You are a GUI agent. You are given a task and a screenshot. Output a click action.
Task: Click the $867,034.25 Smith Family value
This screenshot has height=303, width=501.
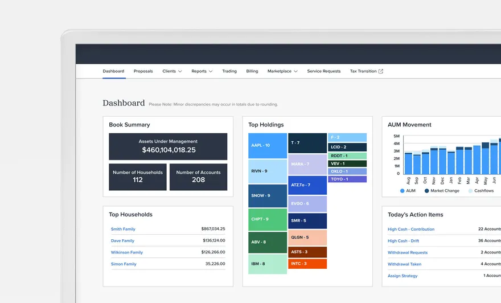(213, 229)
